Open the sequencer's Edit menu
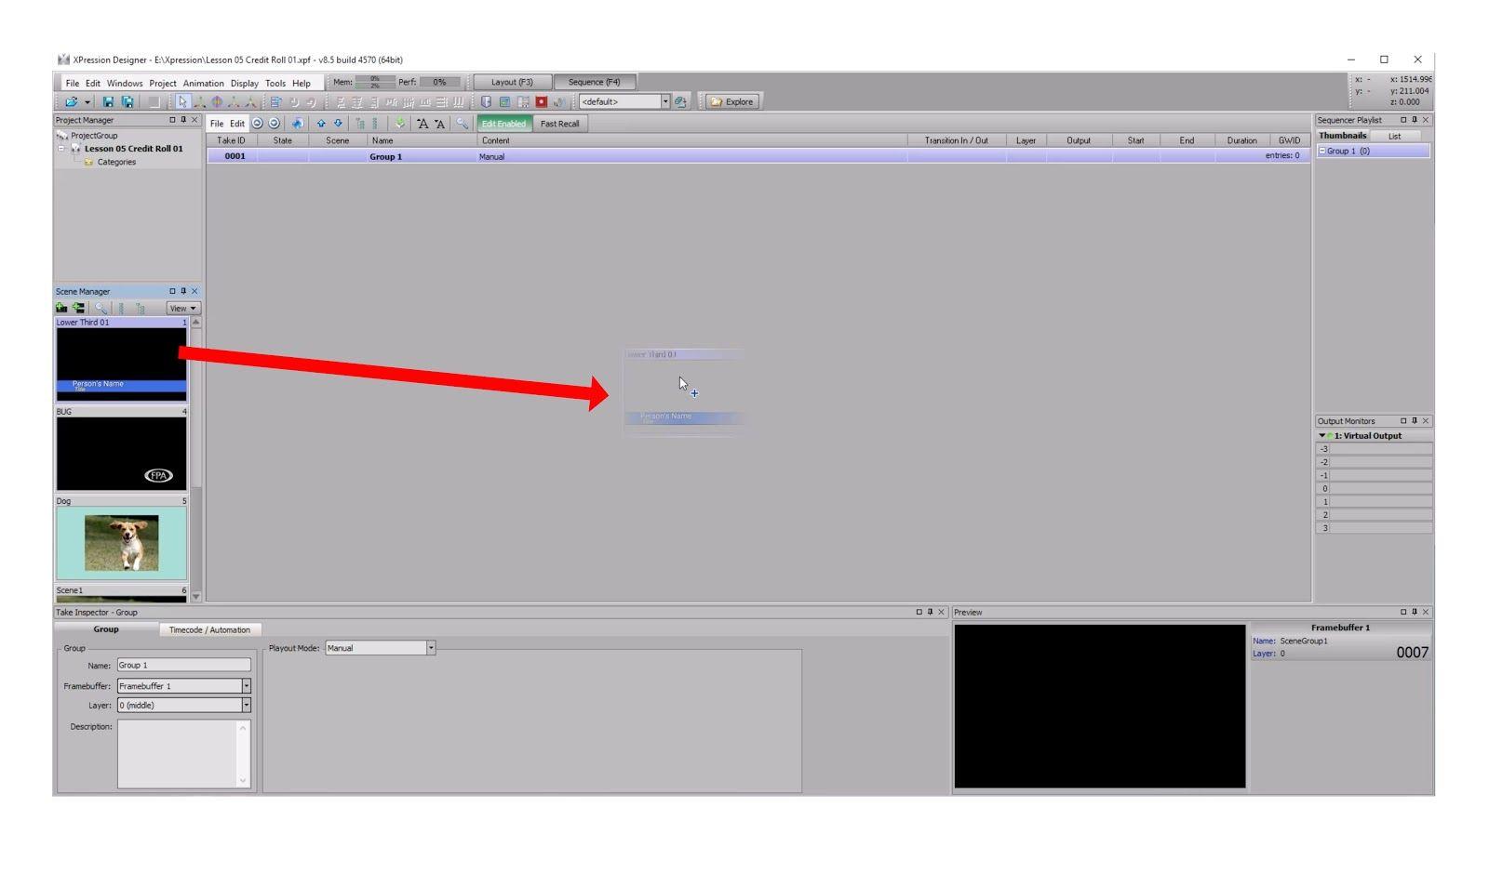The height and width of the screenshot is (873, 1489). tap(237, 124)
